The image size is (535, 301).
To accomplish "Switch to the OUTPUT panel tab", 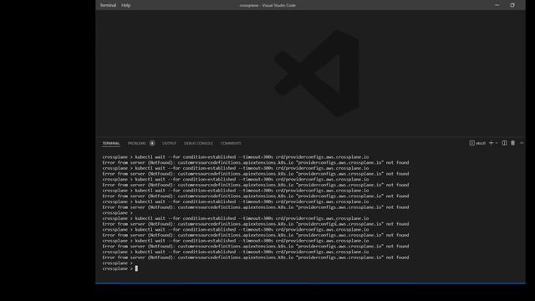I will (169, 143).
